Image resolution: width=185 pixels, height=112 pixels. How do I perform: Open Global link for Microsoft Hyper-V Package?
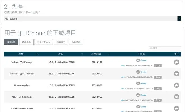click(x=143, y=72)
